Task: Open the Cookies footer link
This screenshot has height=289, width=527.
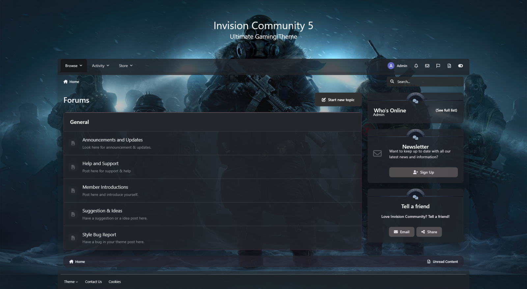Action: (x=115, y=282)
